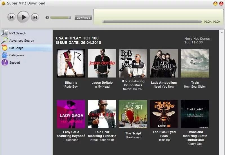
Task: Start playback with the Play button
Action: coord(23,17)
